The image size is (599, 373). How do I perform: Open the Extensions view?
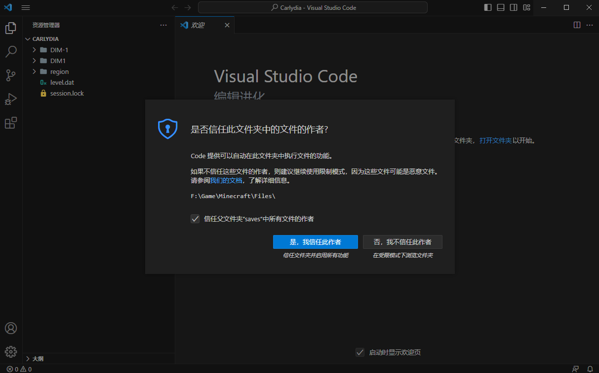(x=11, y=123)
